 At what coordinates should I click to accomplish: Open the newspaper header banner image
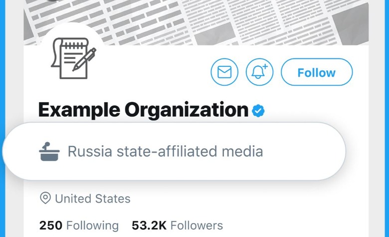pos(199,20)
